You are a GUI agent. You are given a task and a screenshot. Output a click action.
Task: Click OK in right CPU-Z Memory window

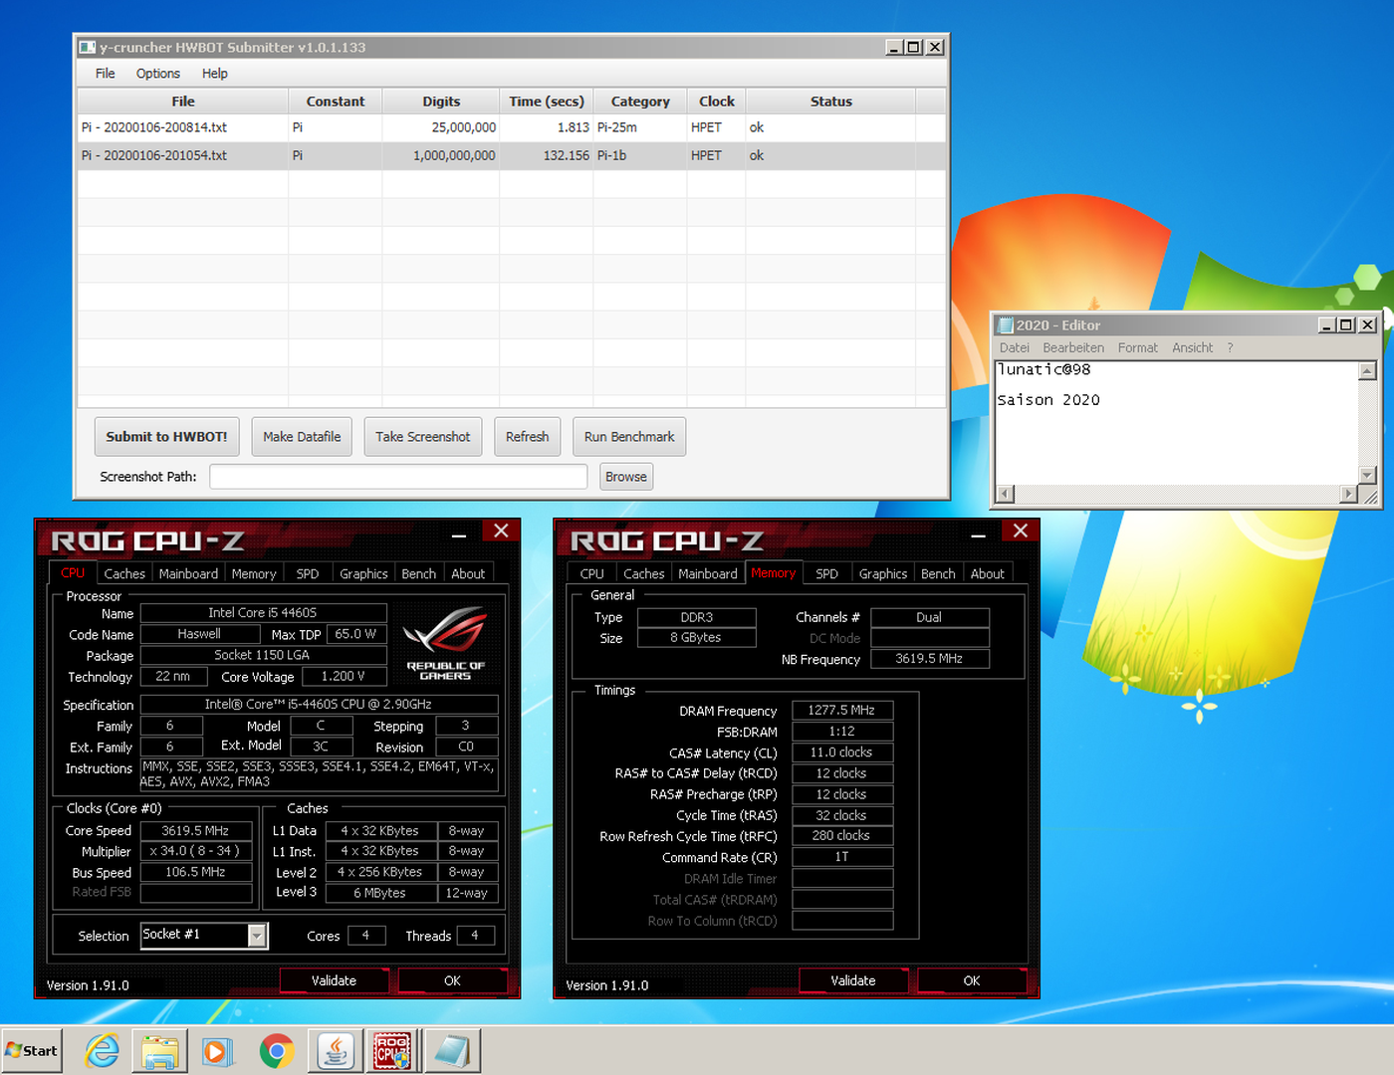tap(972, 980)
